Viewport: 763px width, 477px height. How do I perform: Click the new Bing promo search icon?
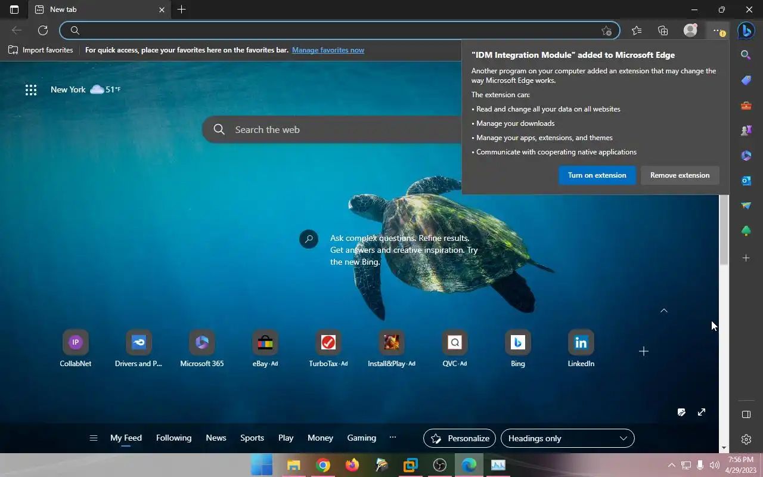pos(309,239)
